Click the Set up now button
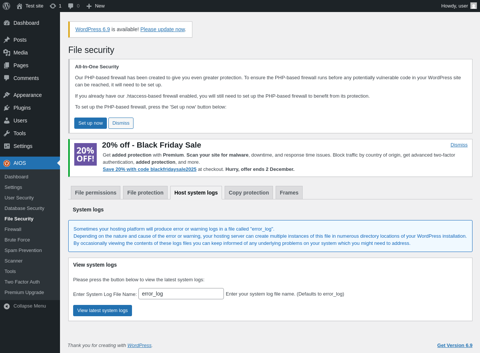 pyautogui.click(x=90, y=123)
